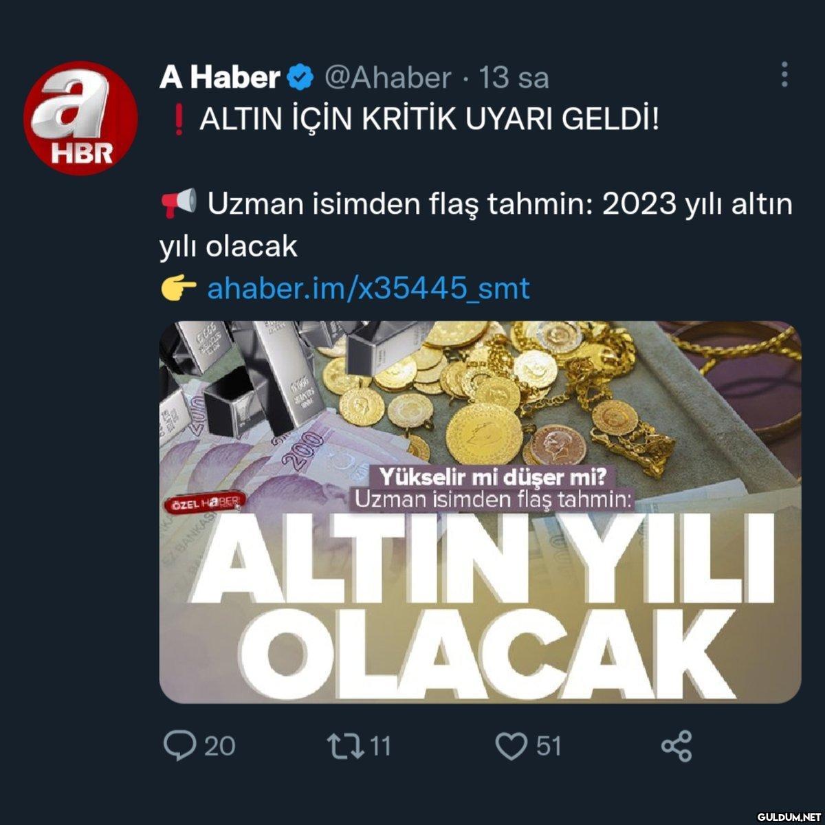This screenshot has width=825, height=825.
Task: Click the reply count 20
Action: (219, 746)
